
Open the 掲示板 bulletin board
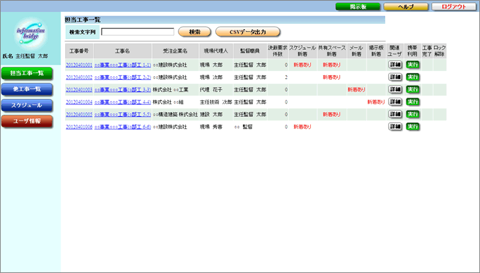[358, 6]
